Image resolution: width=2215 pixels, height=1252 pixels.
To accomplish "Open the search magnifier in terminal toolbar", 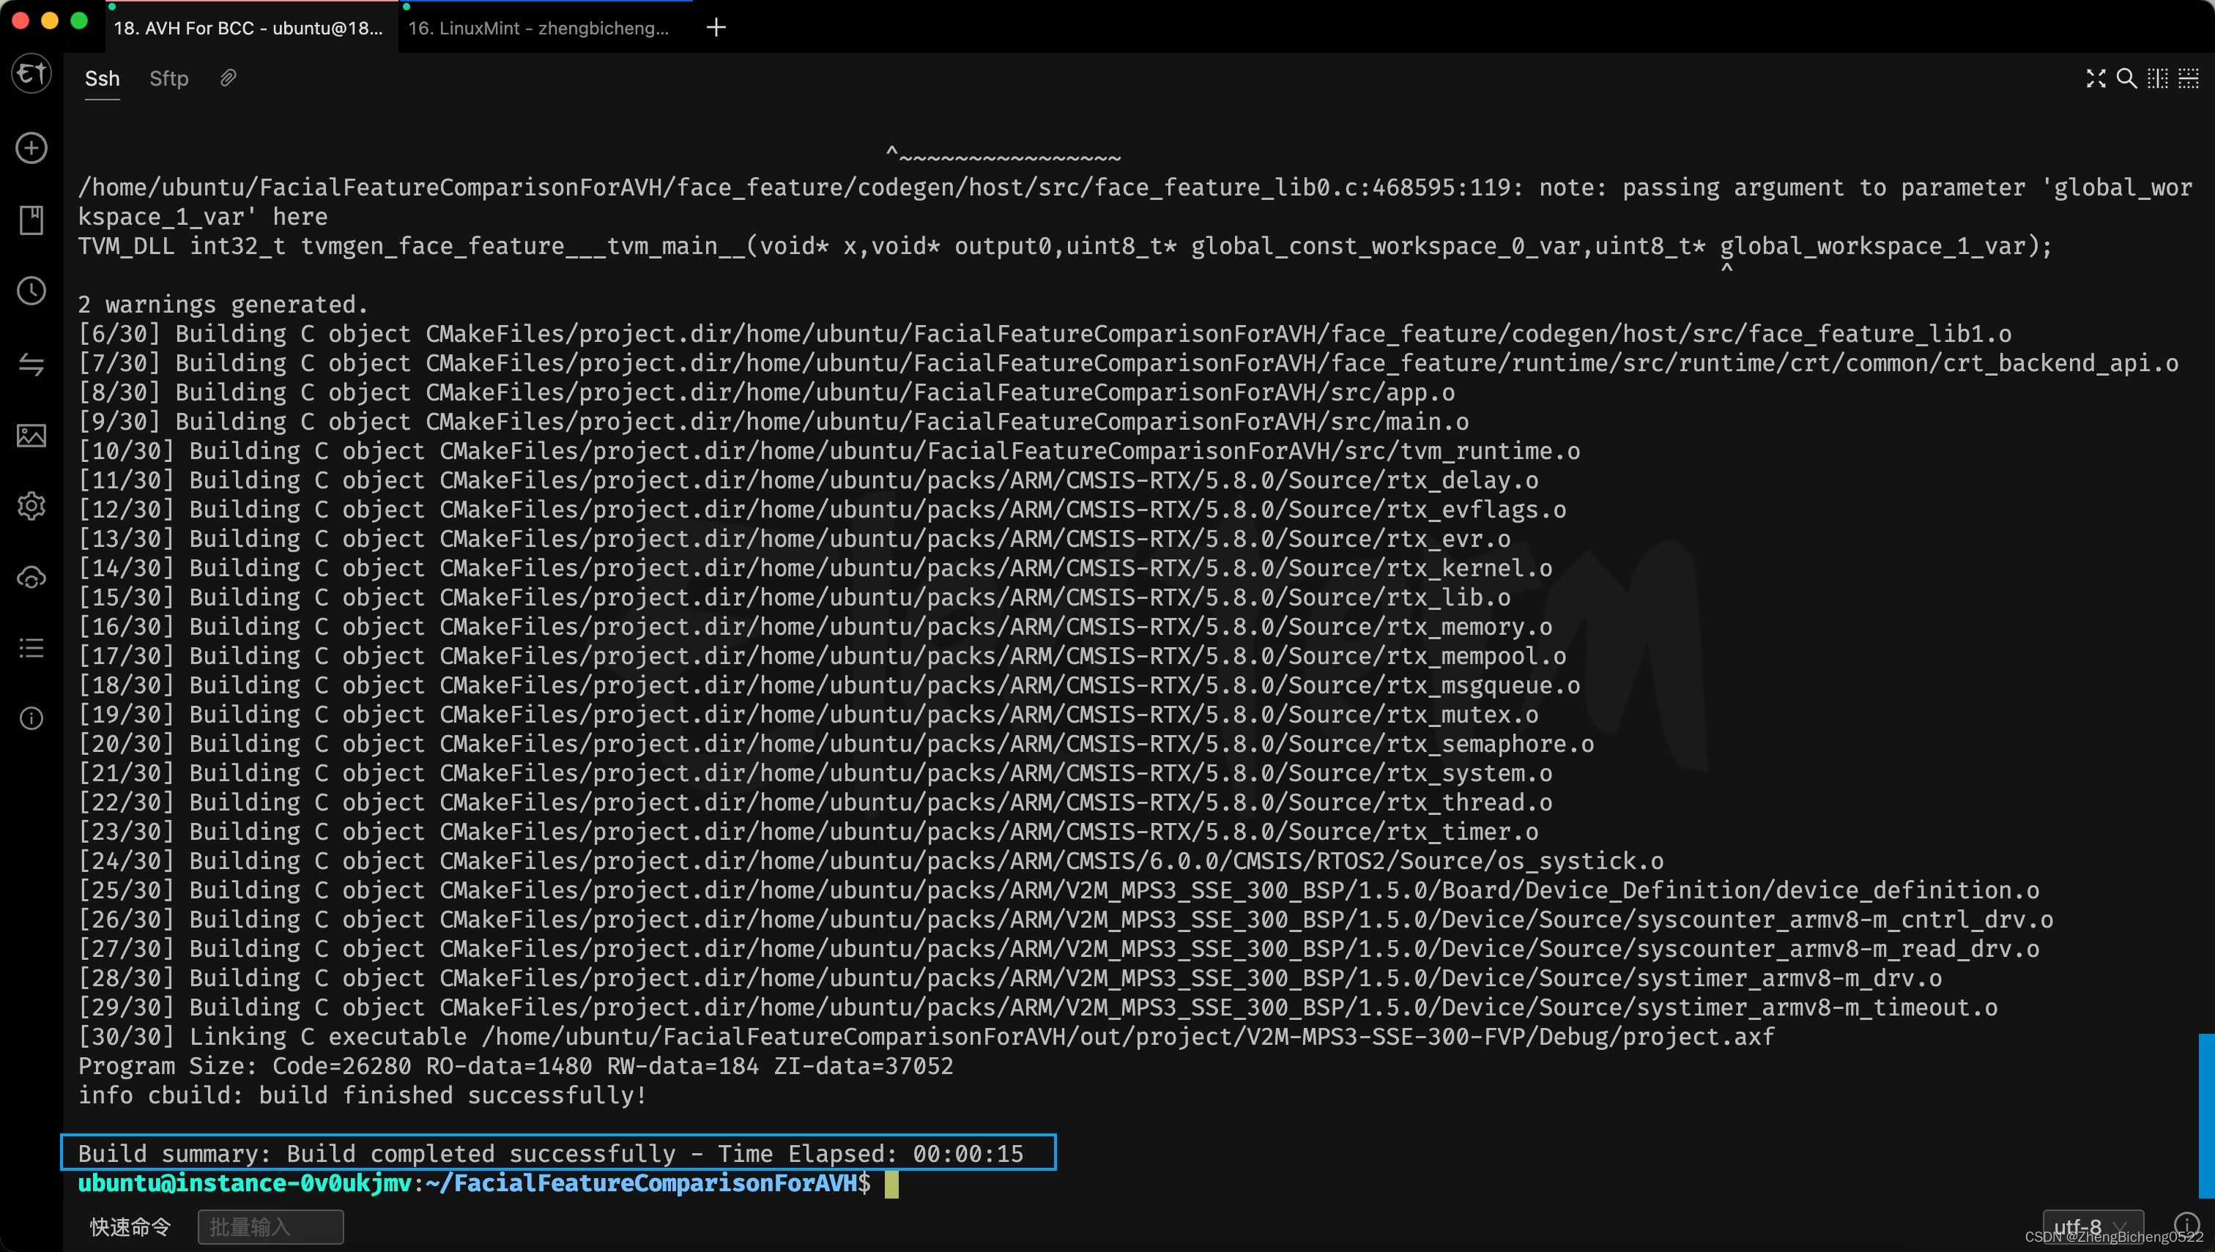I will (2126, 78).
